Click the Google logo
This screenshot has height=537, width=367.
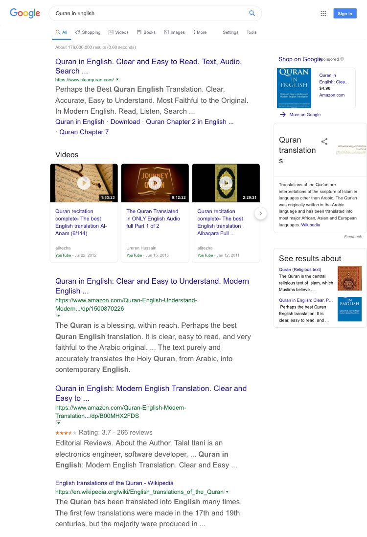click(25, 13)
